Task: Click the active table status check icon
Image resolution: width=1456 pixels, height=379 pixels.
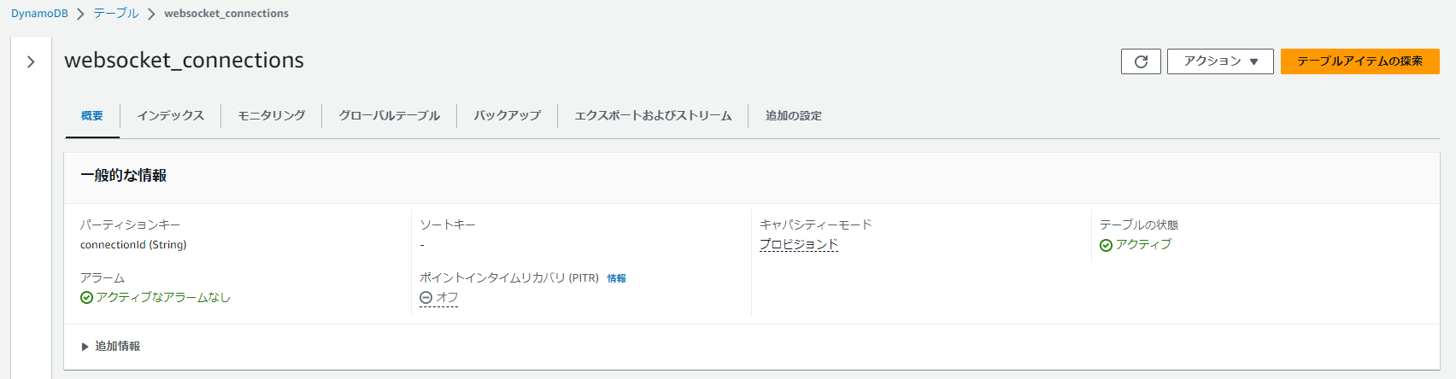Action: (x=1106, y=245)
